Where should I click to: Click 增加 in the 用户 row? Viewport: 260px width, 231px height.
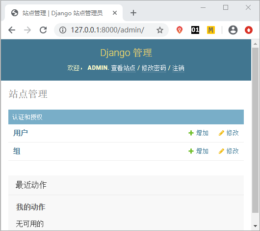coord(199,133)
